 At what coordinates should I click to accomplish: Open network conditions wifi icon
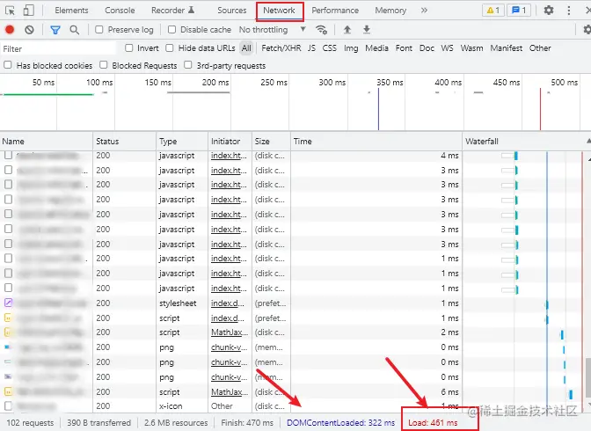pyautogui.click(x=321, y=30)
